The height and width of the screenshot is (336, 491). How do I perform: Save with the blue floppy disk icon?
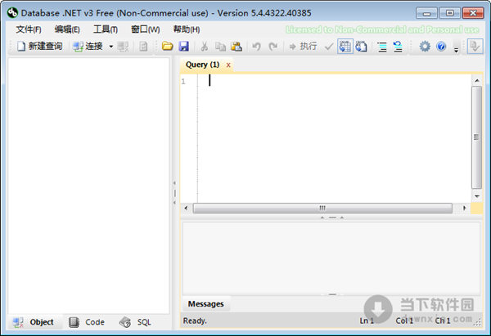pyautogui.click(x=184, y=47)
